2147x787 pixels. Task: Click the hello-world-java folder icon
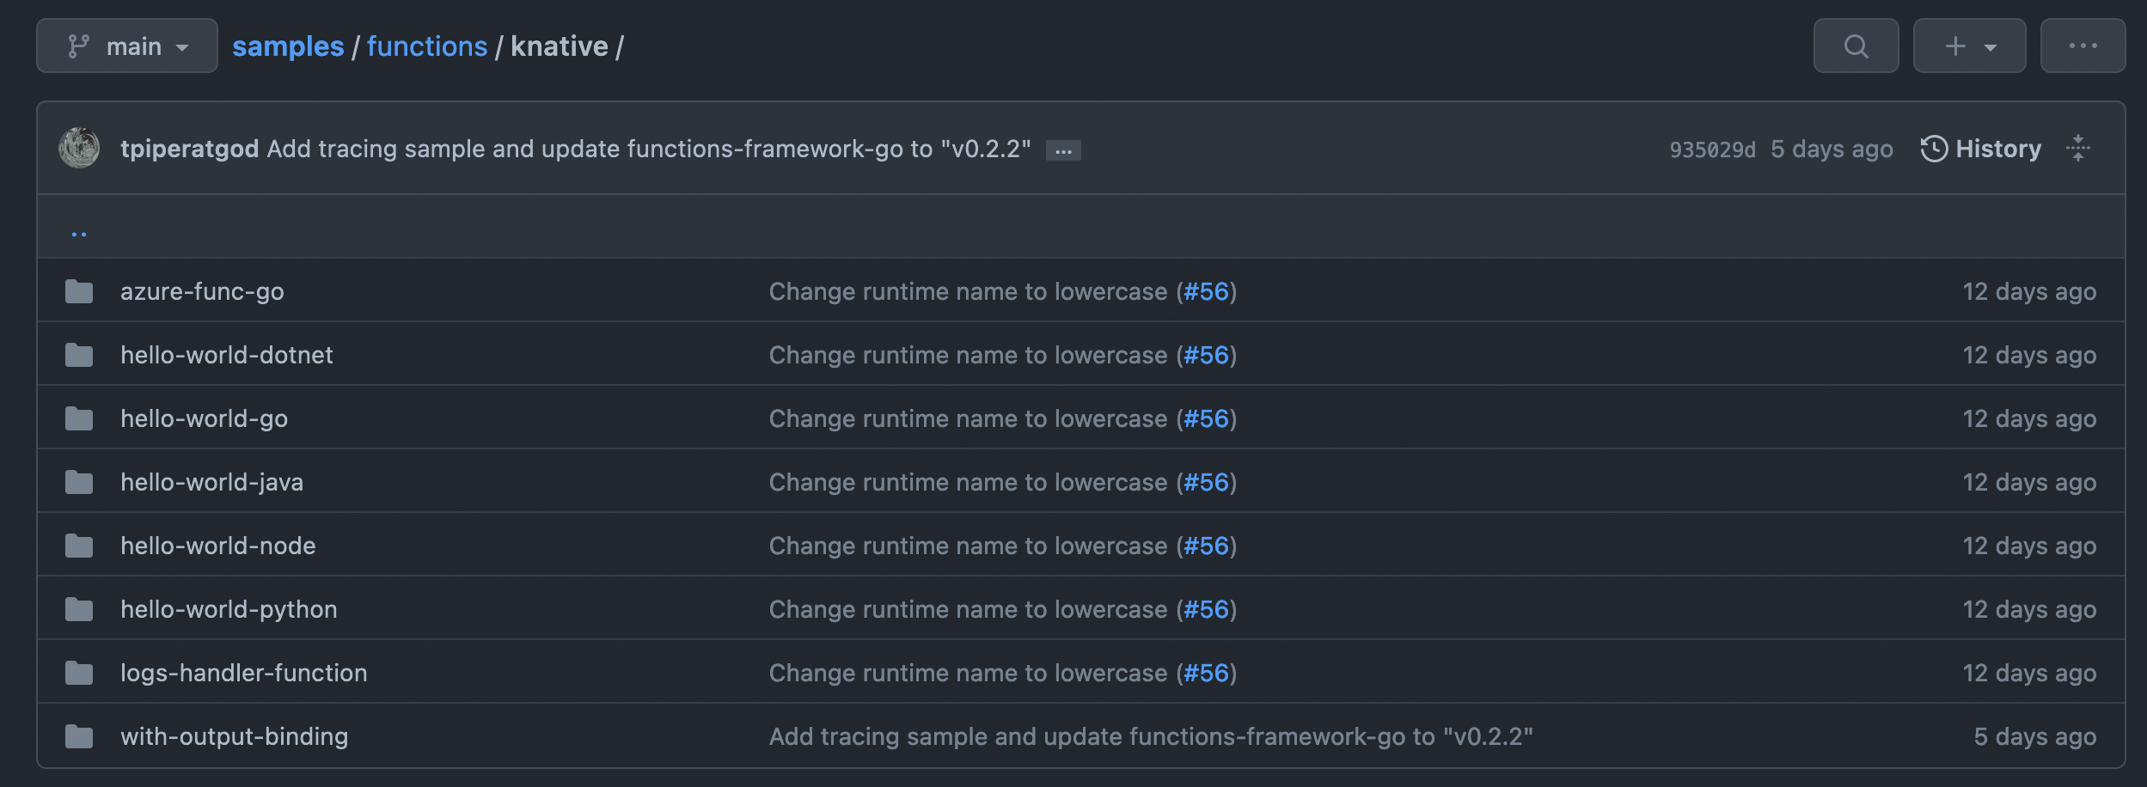click(79, 483)
